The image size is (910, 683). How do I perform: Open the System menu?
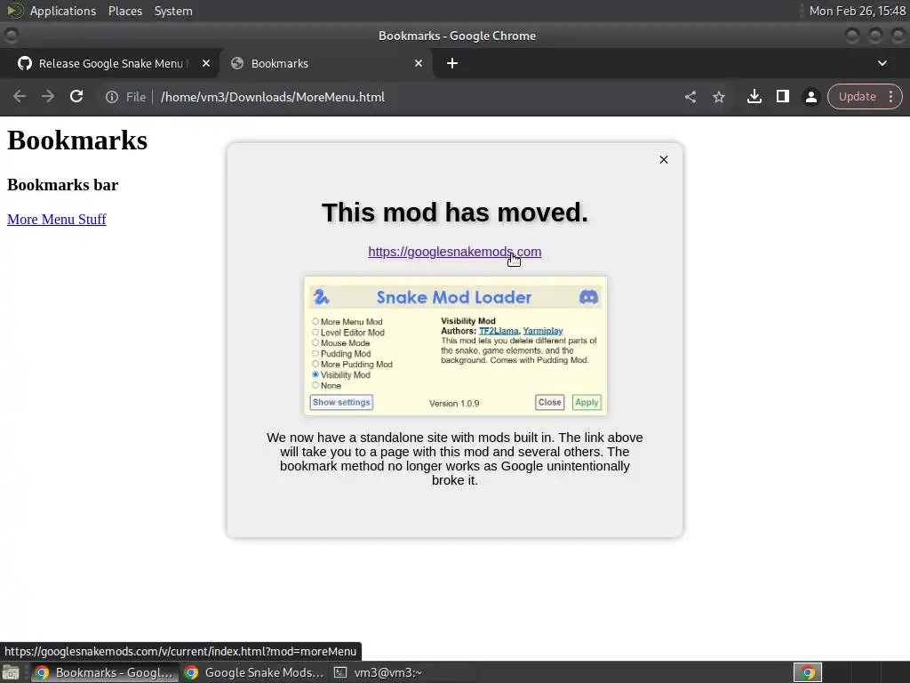tap(173, 11)
